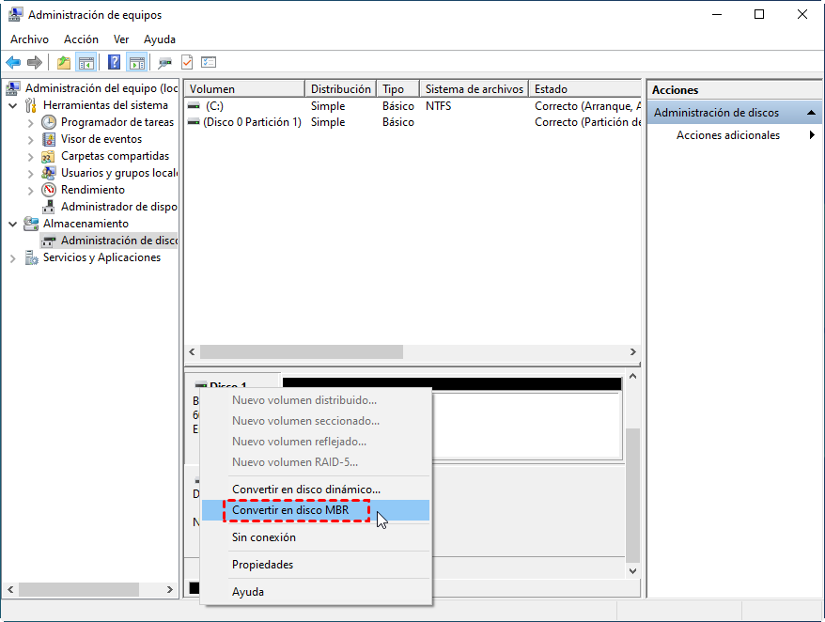Toggle the show/hide Action pane icon
Screen dimensions: 825x622
point(137,63)
